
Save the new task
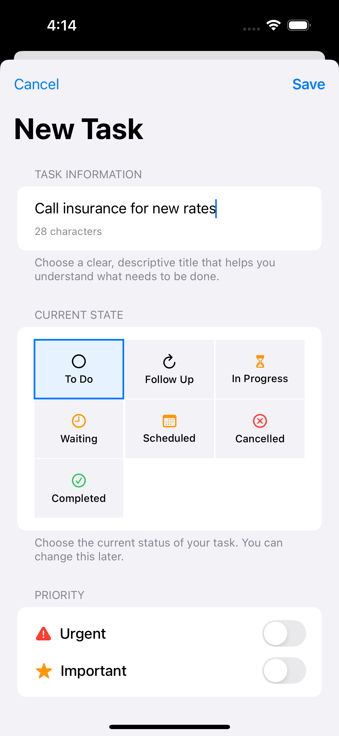click(x=309, y=84)
